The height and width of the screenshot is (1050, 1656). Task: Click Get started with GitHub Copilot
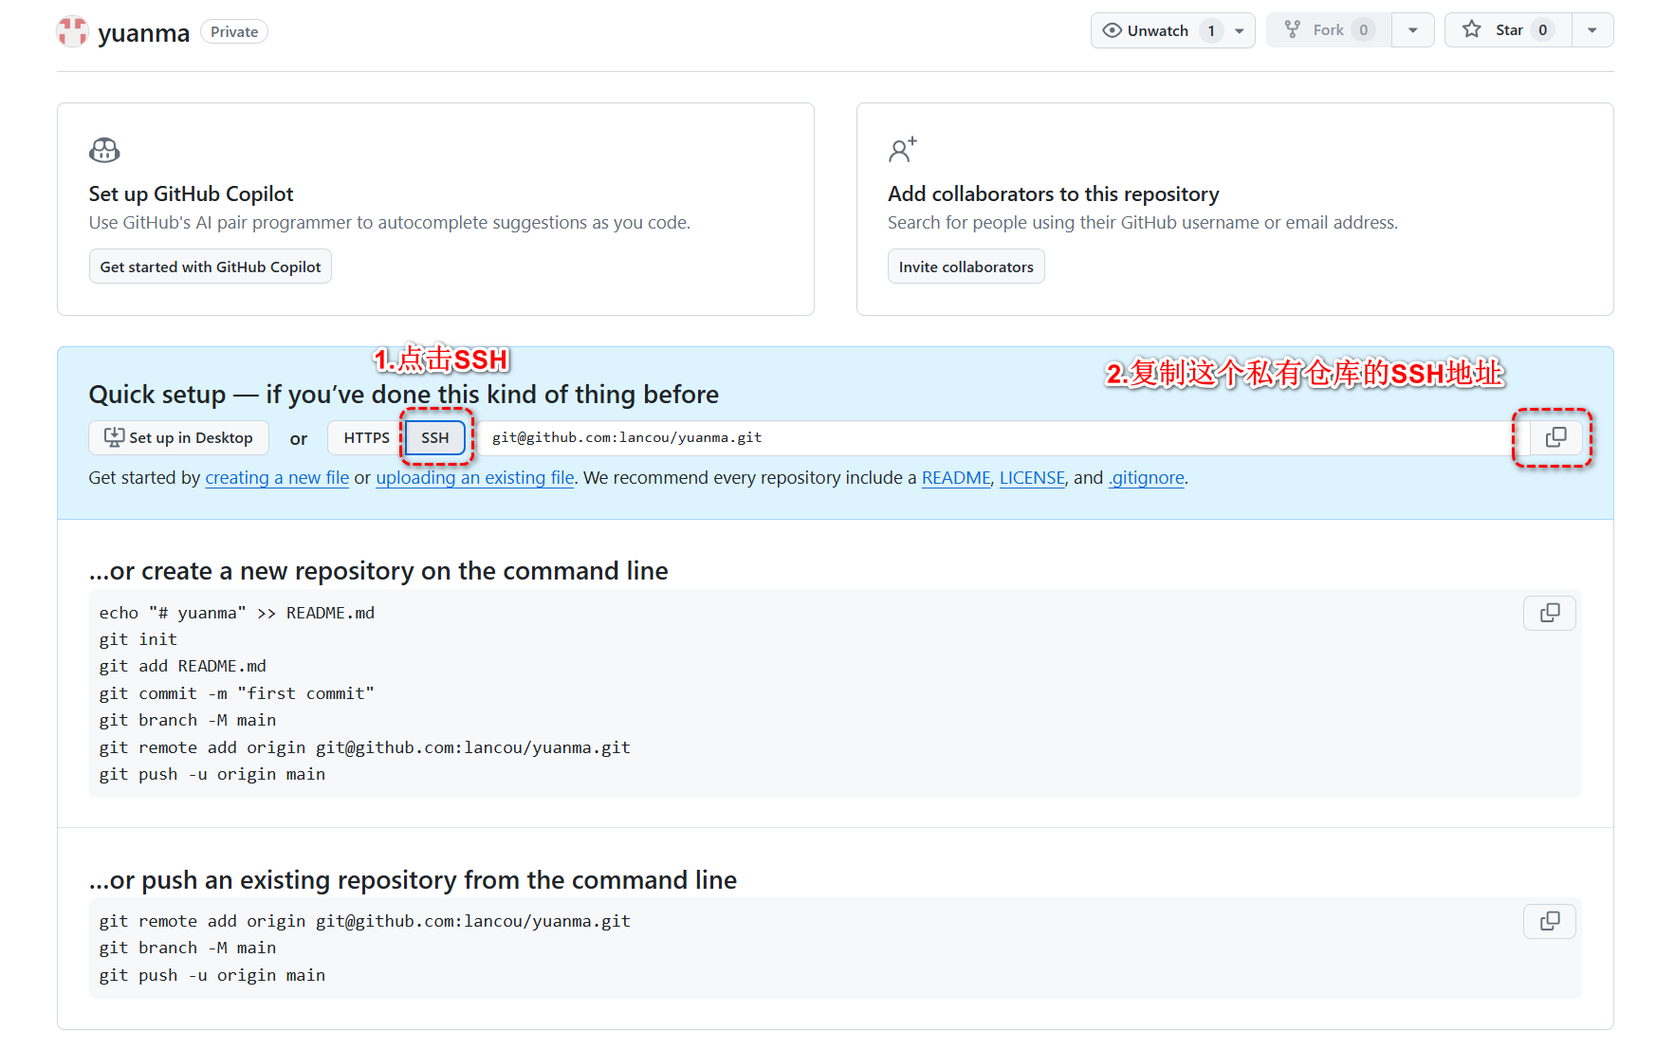pyautogui.click(x=211, y=267)
